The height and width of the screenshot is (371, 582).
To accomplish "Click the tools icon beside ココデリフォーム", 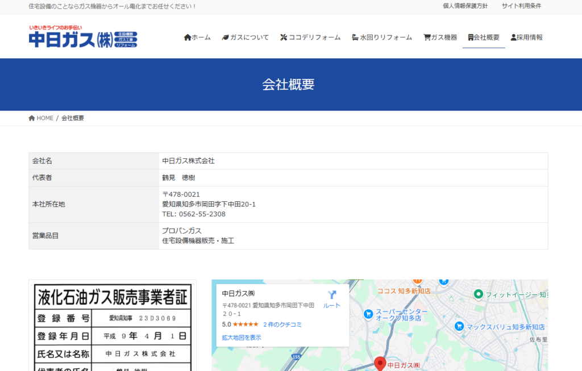I will pyautogui.click(x=284, y=37).
